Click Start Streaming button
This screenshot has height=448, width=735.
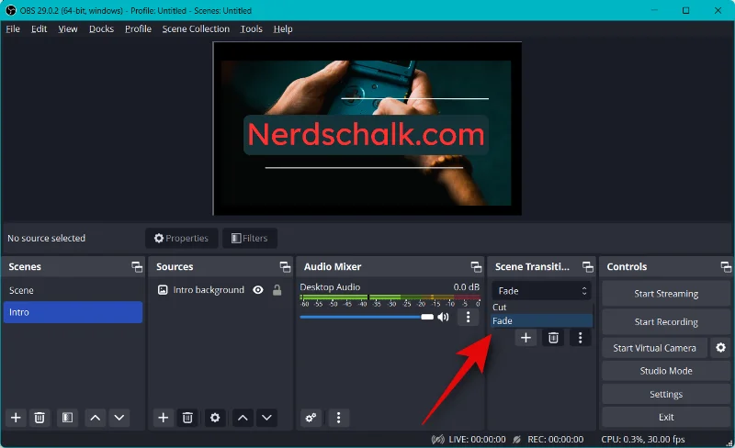point(666,294)
